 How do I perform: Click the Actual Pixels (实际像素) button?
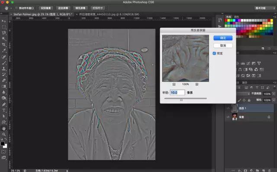[46, 8]
